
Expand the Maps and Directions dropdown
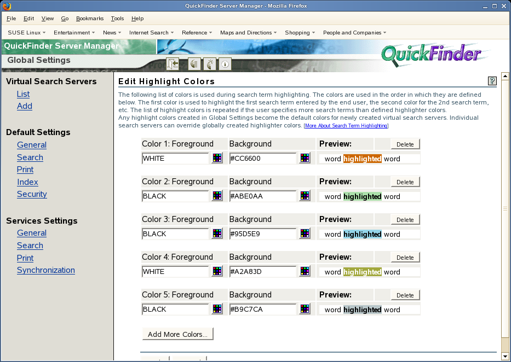pyautogui.click(x=249, y=32)
